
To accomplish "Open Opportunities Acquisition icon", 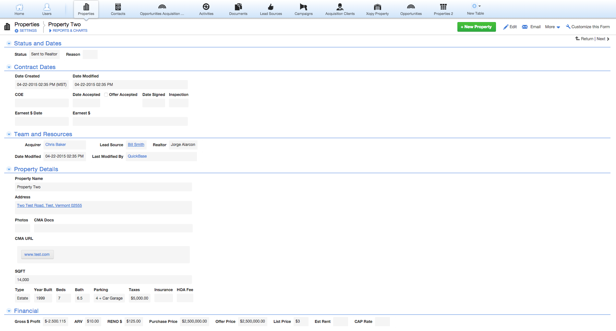I will click(162, 7).
